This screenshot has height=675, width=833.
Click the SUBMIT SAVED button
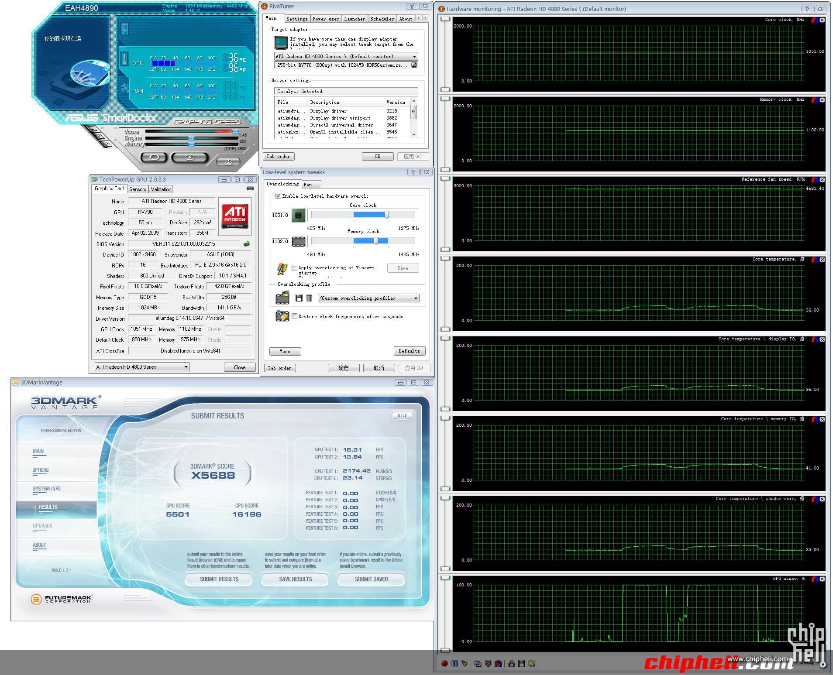pos(371,579)
